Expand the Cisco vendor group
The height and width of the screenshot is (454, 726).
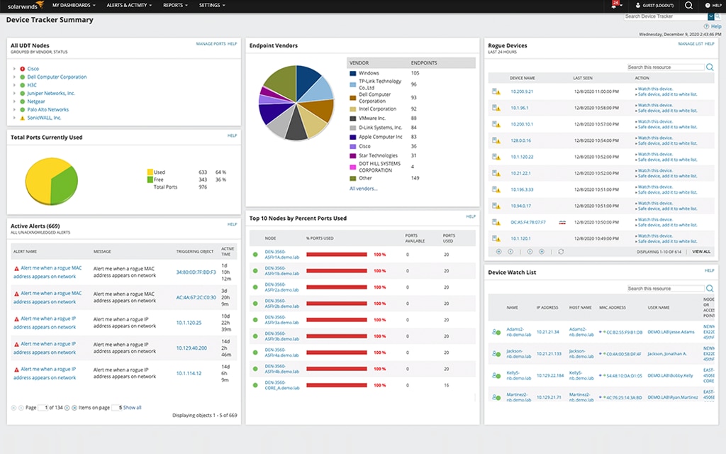pos(16,69)
